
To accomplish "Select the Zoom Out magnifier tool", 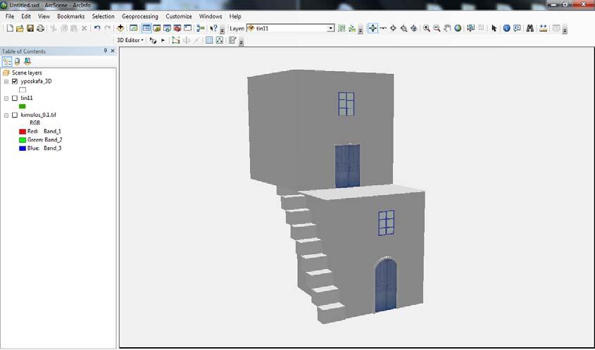I will tap(437, 28).
